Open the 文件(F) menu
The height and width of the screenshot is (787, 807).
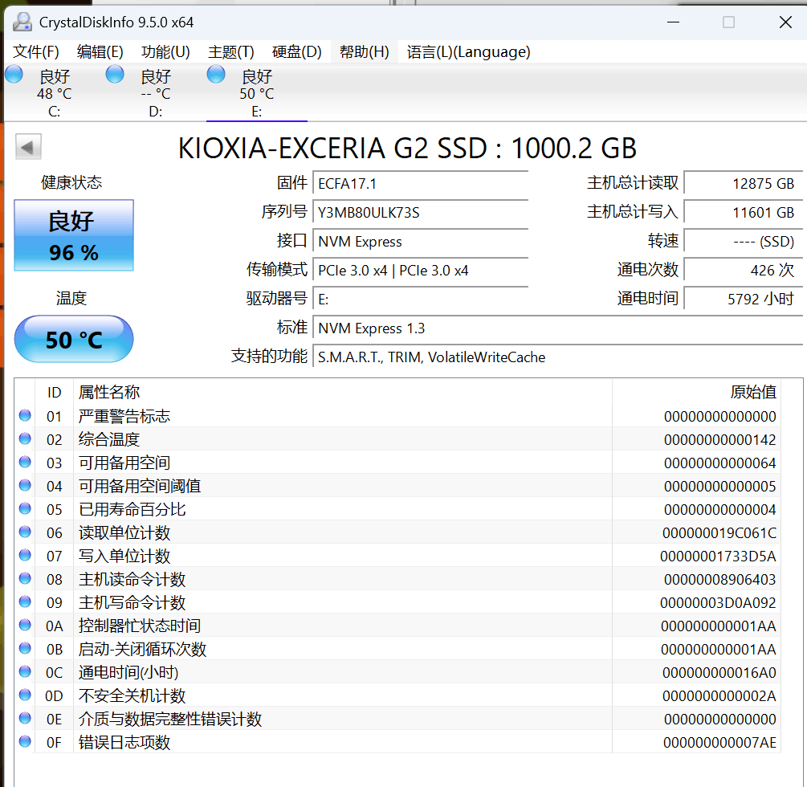click(36, 52)
